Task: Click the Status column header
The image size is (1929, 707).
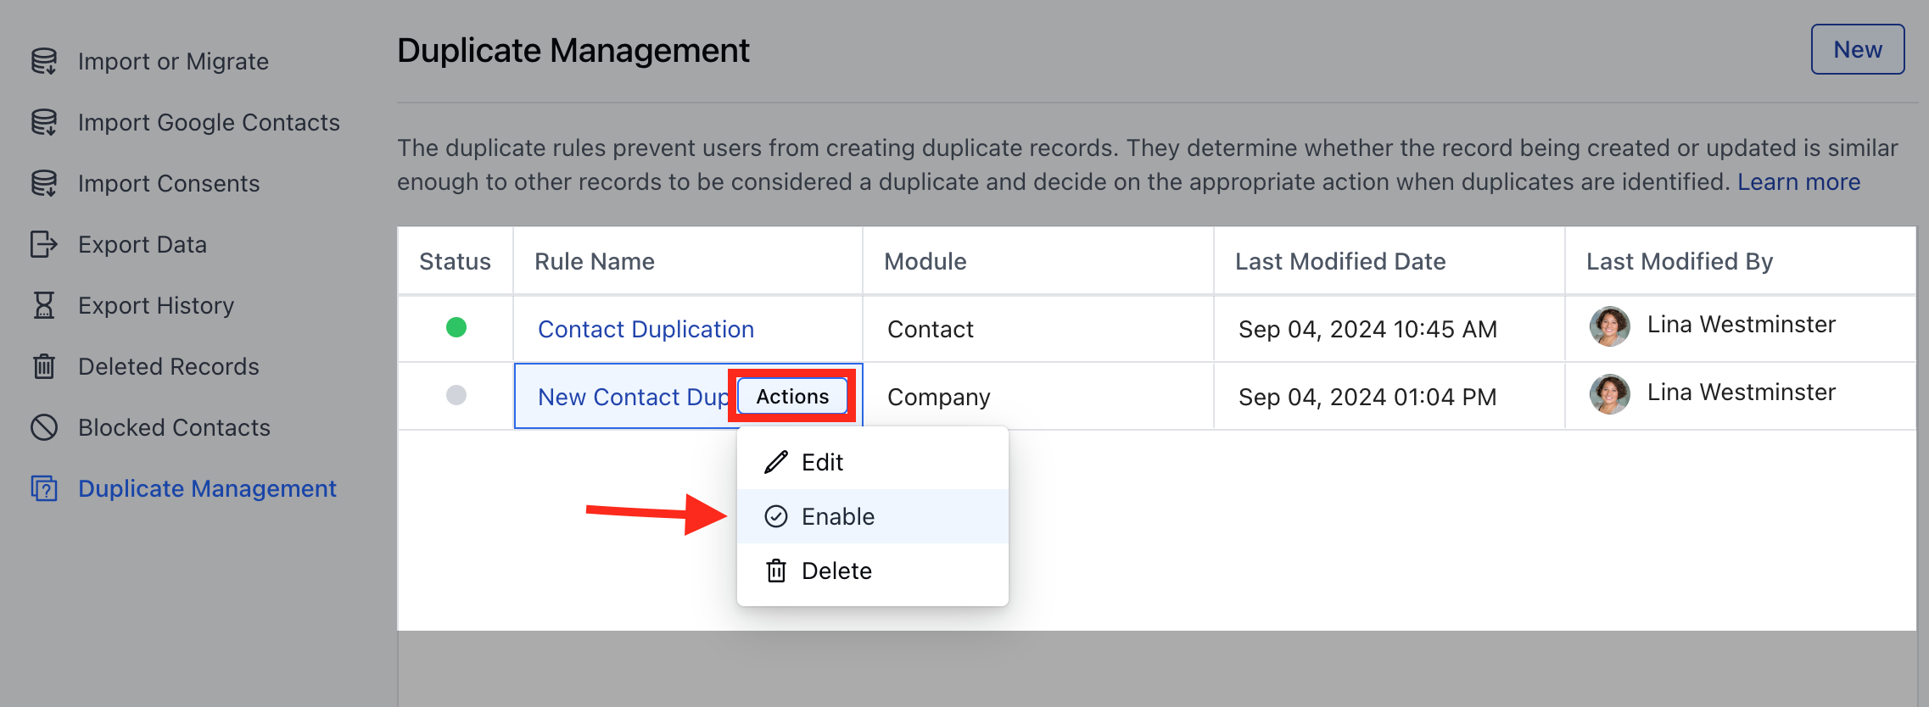Action: (455, 261)
